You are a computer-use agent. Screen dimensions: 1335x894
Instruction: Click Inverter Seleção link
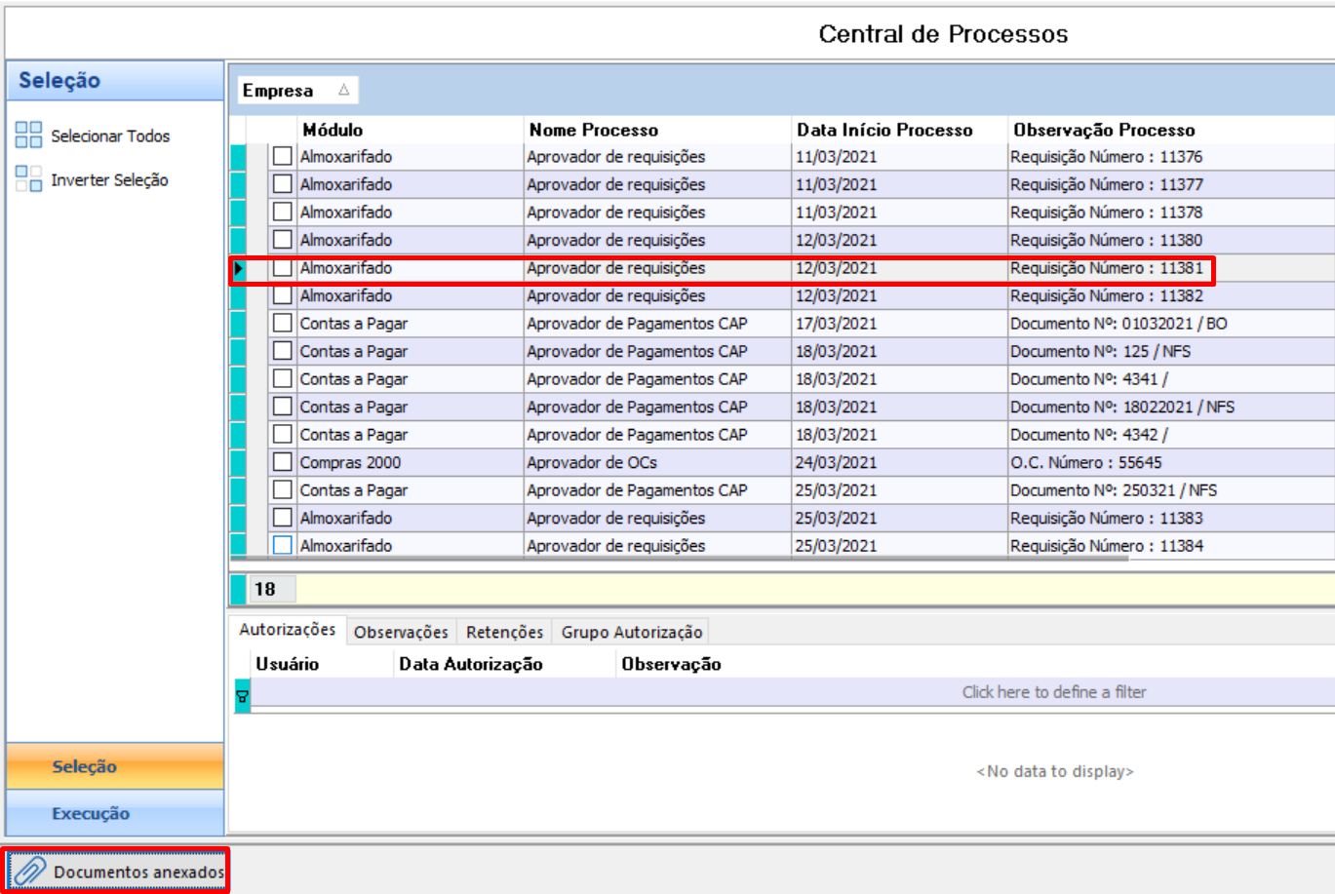point(109,179)
